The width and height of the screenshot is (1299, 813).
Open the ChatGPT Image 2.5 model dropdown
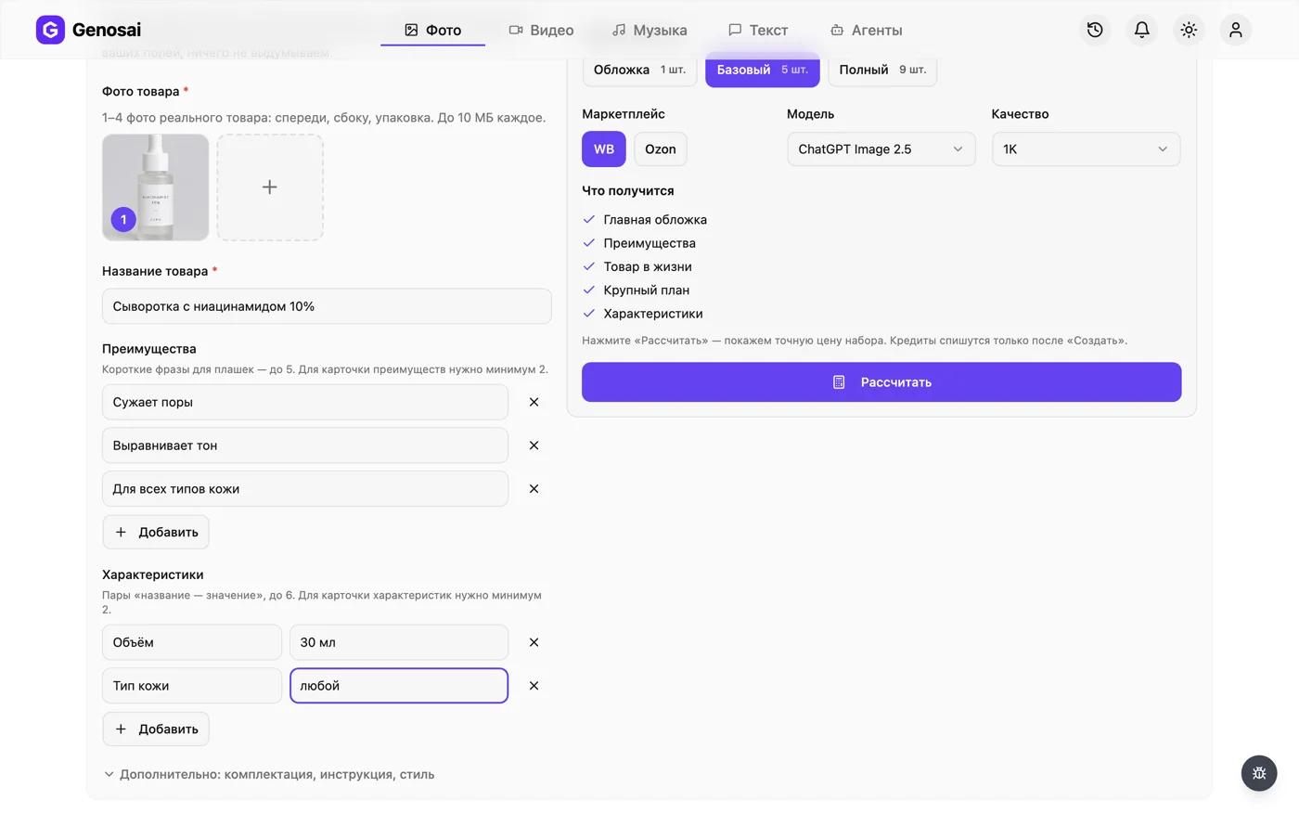point(881,149)
